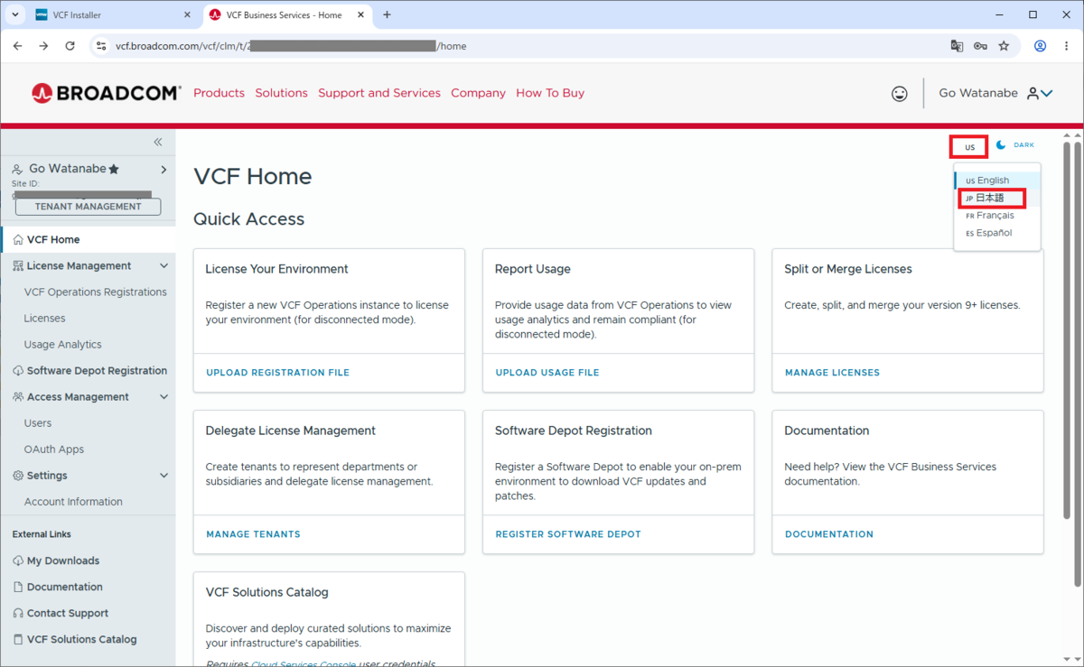Screen dimensions: 1084x667
Task: Open VCF Operations Registrations in sidebar
Action: tap(95, 292)
